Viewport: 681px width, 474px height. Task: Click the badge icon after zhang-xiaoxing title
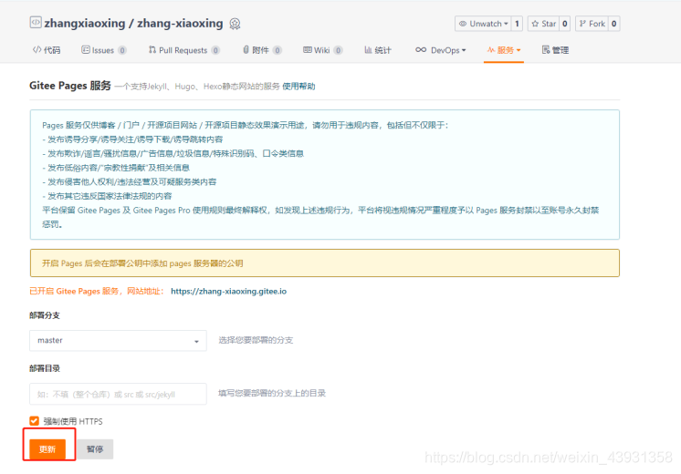[x=235, y=24]
